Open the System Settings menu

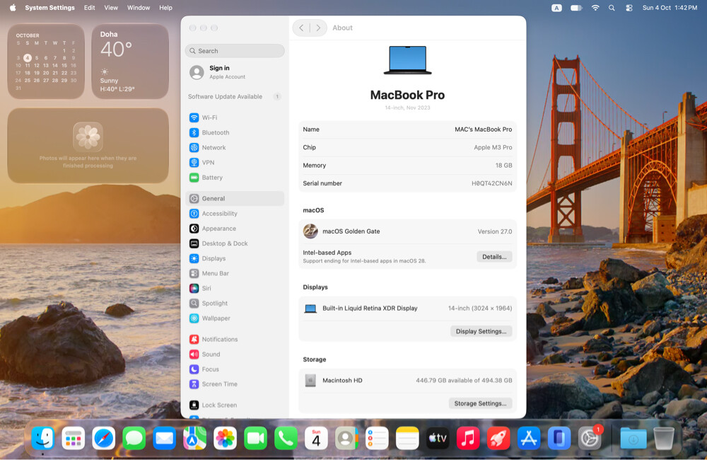coord(49,8)
